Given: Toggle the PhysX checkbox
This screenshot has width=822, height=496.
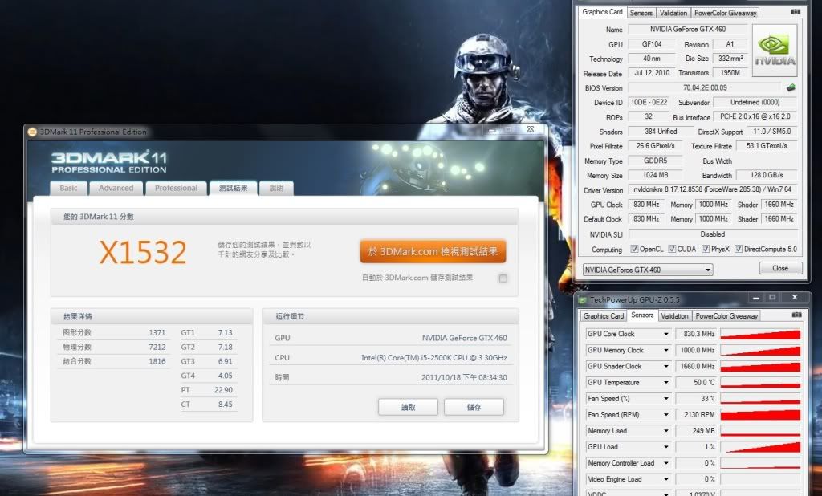Looking at the screenshot, I should 706,249.
